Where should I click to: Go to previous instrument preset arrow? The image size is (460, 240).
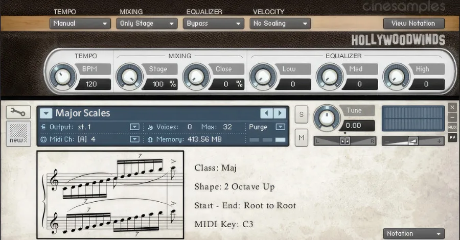coord(266,113)
